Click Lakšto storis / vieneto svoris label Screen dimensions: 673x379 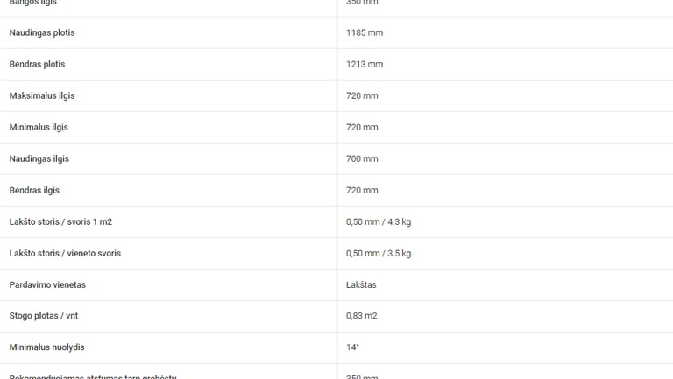point(65,253)
